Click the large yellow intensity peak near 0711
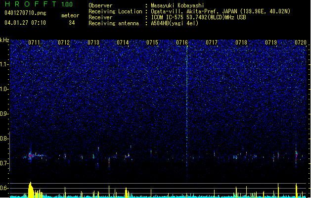 31,190
